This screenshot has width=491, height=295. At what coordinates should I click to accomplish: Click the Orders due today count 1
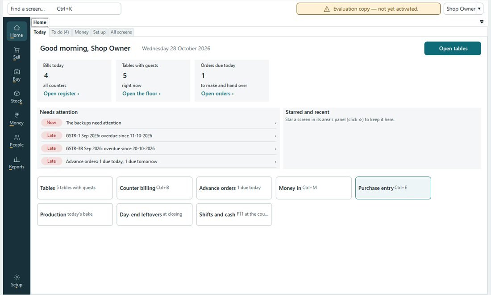coord(203,76)
